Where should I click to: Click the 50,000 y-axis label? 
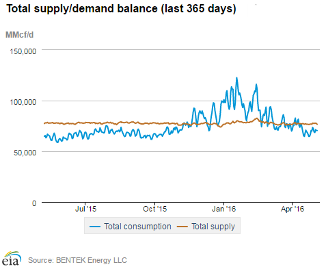25,153
